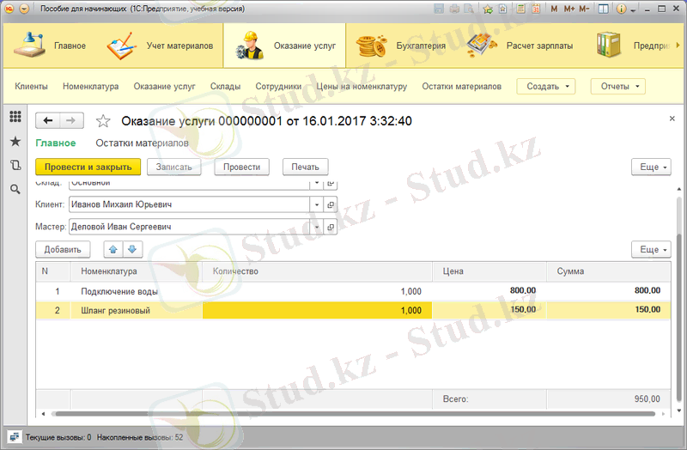
Task: Click the Печать button
Action: 306,167
